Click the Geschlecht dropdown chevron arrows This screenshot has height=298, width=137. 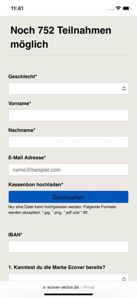(x=124, y=88)
